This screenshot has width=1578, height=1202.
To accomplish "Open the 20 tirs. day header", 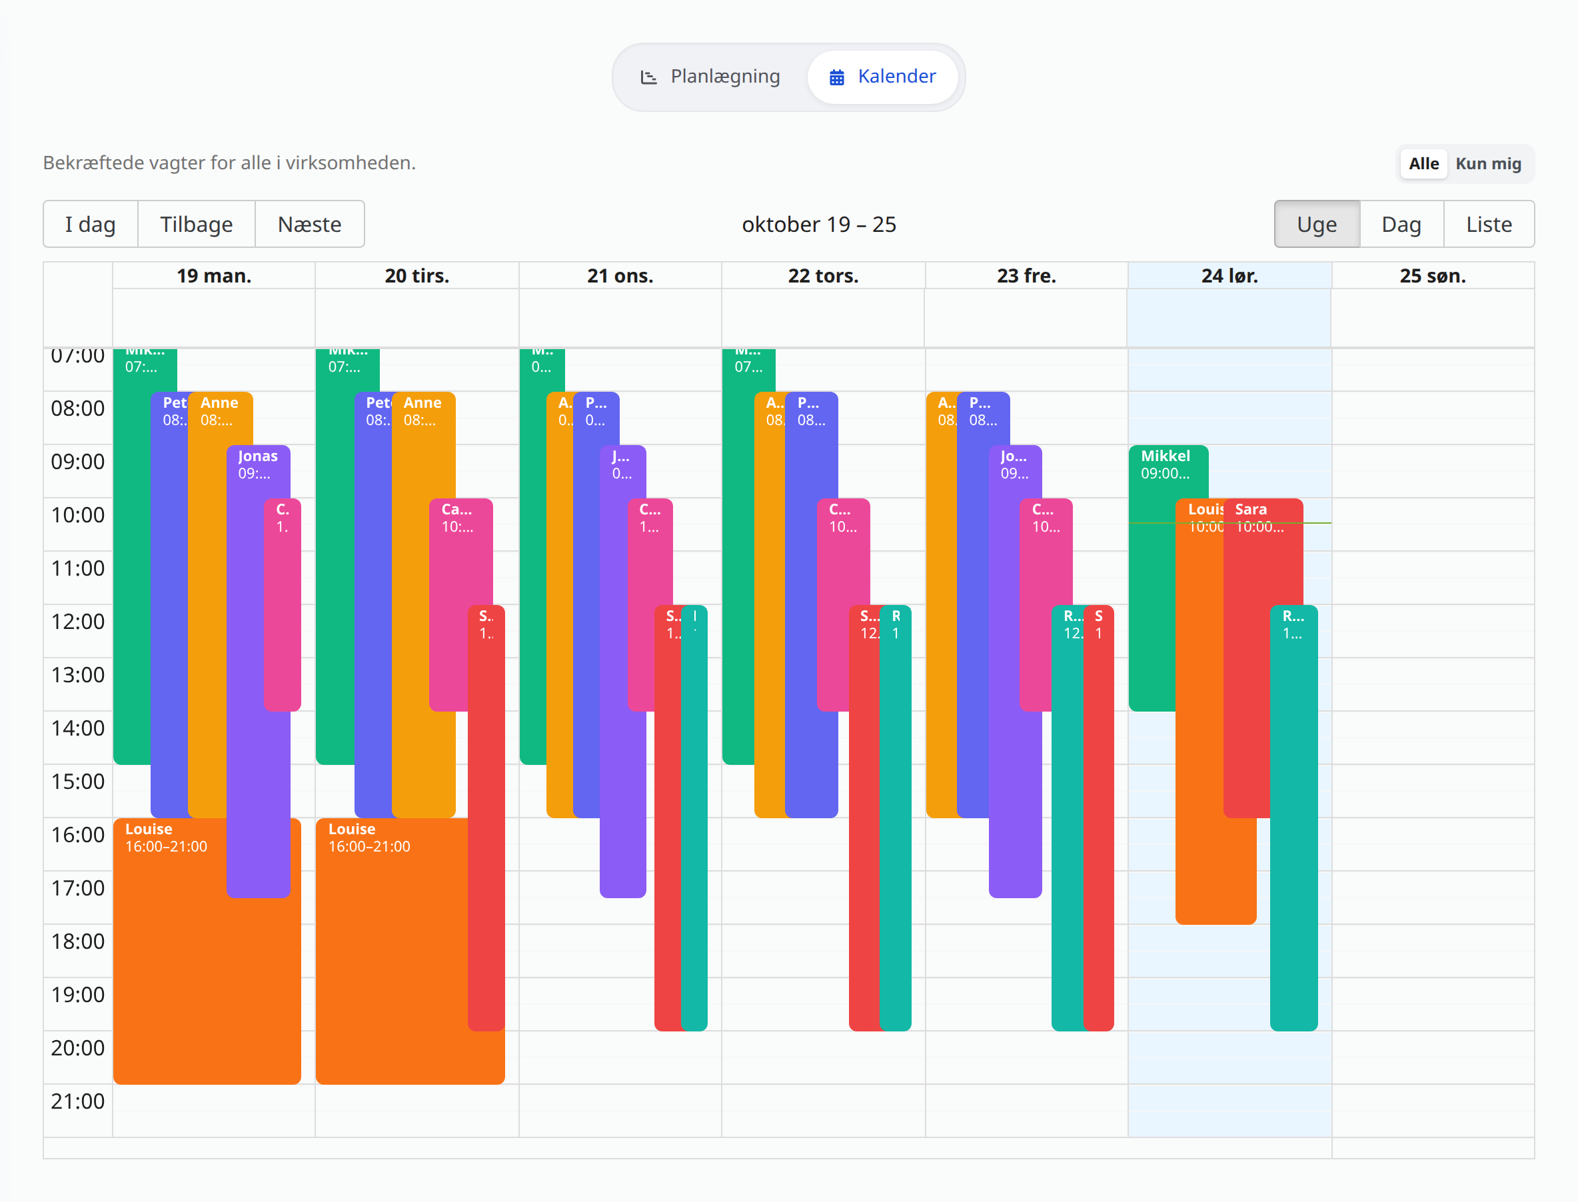I will click(417, 276).
